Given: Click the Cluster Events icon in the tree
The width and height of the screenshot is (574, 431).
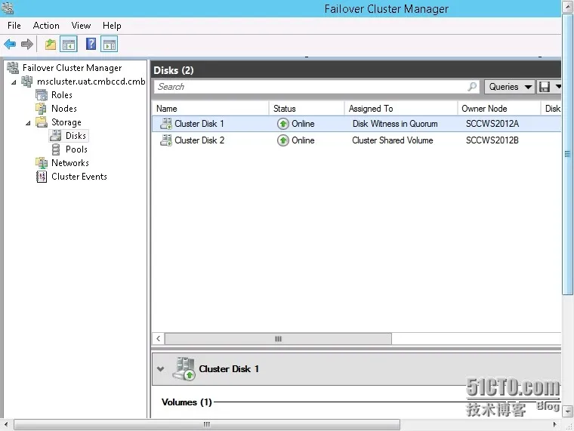Looking at the screenshot, I should click(x=42, y=177).
